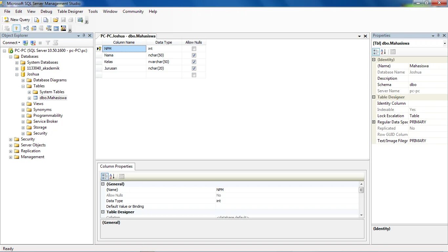Collapse the PC-PC server node

pos(5,51)
